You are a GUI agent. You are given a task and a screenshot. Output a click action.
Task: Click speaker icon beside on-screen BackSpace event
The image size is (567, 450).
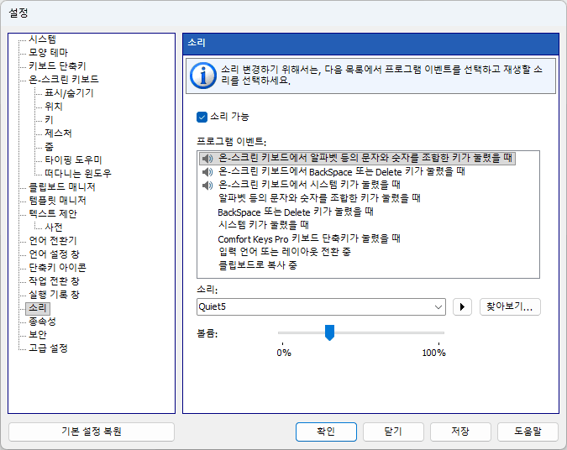[207, 172]
